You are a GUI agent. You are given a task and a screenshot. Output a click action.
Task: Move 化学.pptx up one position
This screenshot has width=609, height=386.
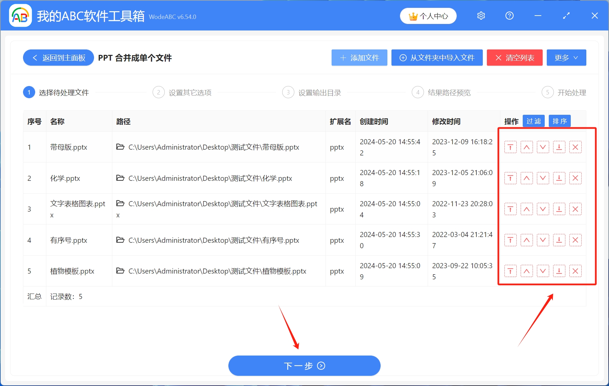click(526, 178)
